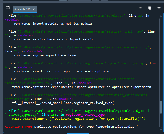This screenshot has height=134, width=164.
Task: Click the red 'AssertionError:' text
Action: pyautogui.click(x=19, y=127)
